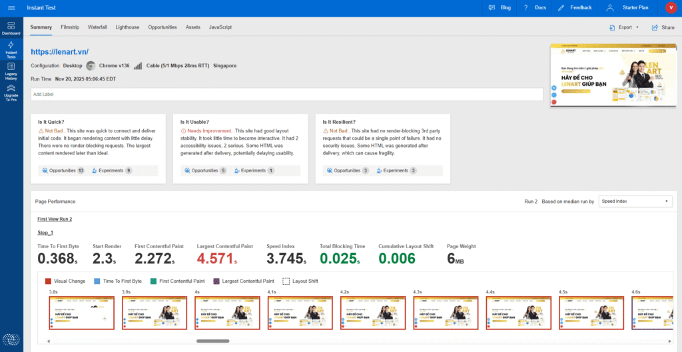Open the Speed Index median dropdown

(x=635, y=202)
